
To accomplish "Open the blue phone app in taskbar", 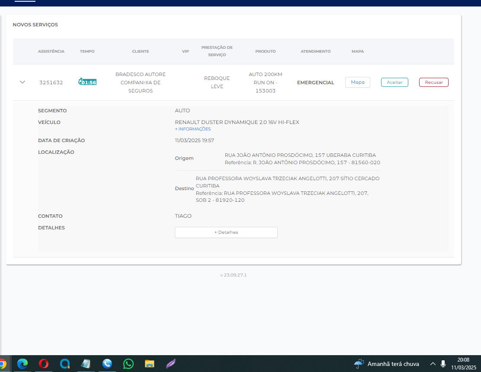I will point(107,364).
